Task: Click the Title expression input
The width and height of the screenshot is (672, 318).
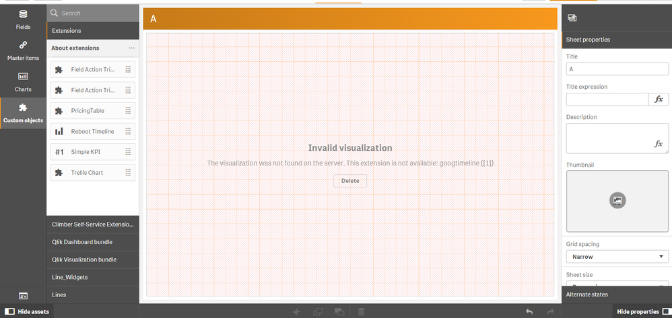Action: [607, 100]
